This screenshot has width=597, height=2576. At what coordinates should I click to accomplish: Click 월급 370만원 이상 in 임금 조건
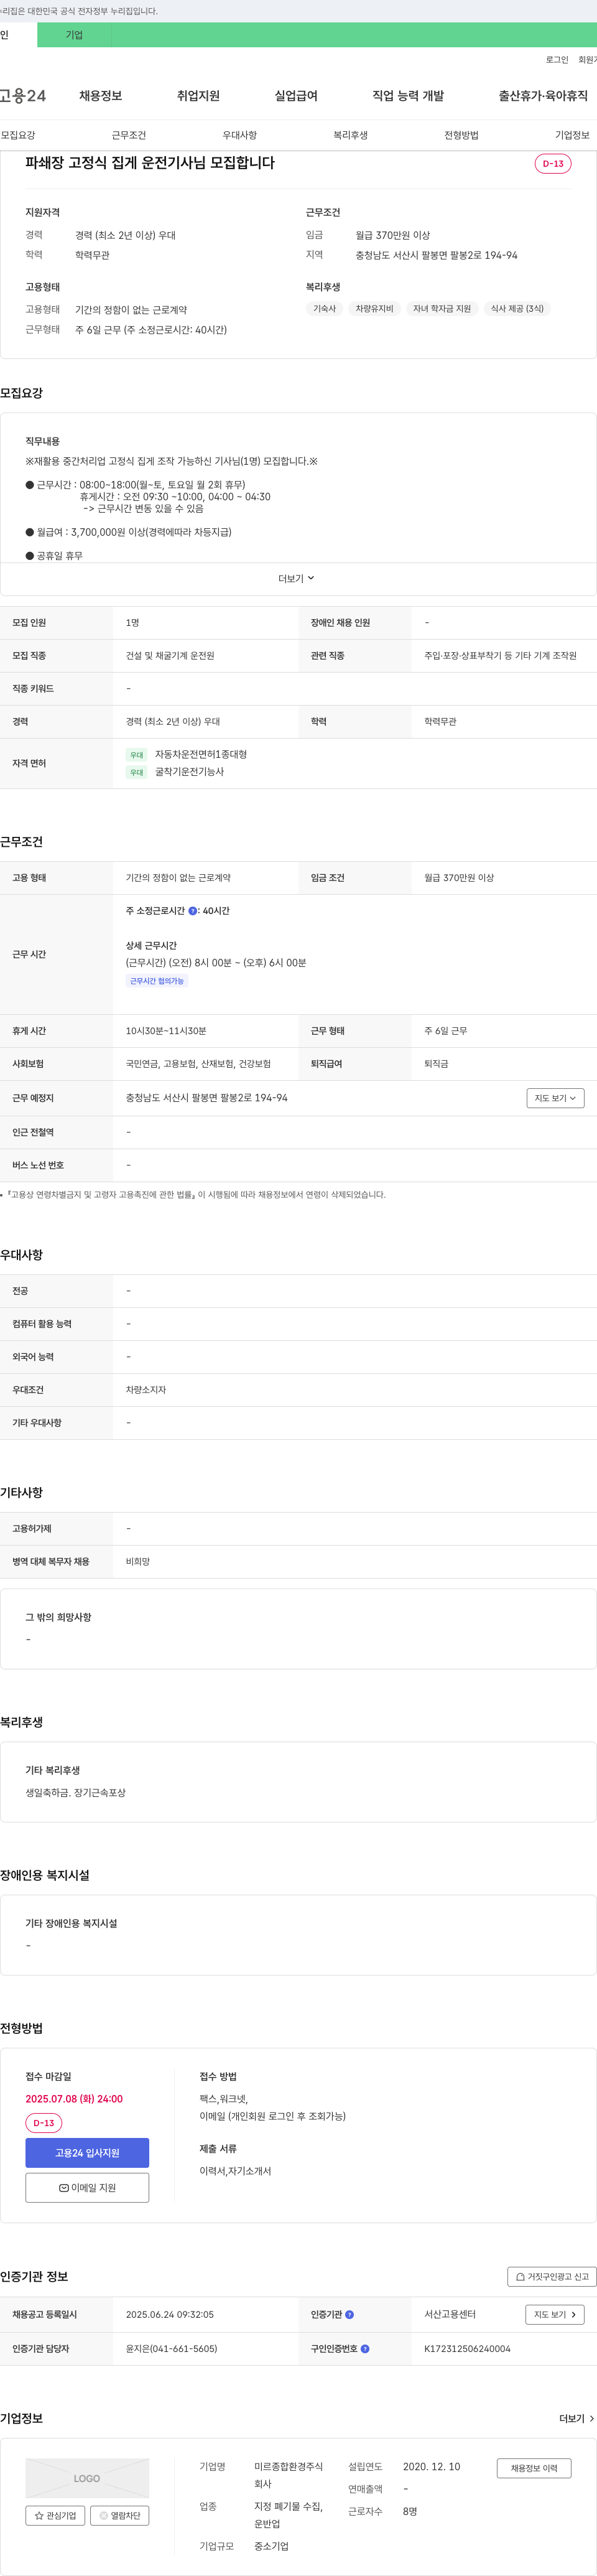[459, 878]
